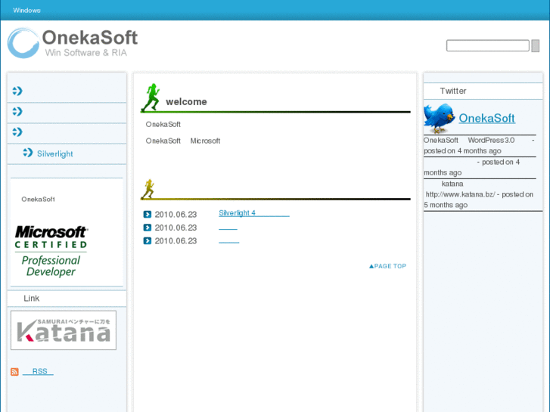Click the Twitter sidebar heading
The image size is (550, 412).
(453, 91)
